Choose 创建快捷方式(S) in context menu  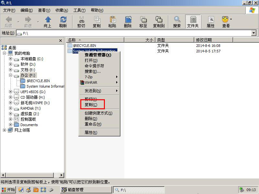click(x=99, y=113)
